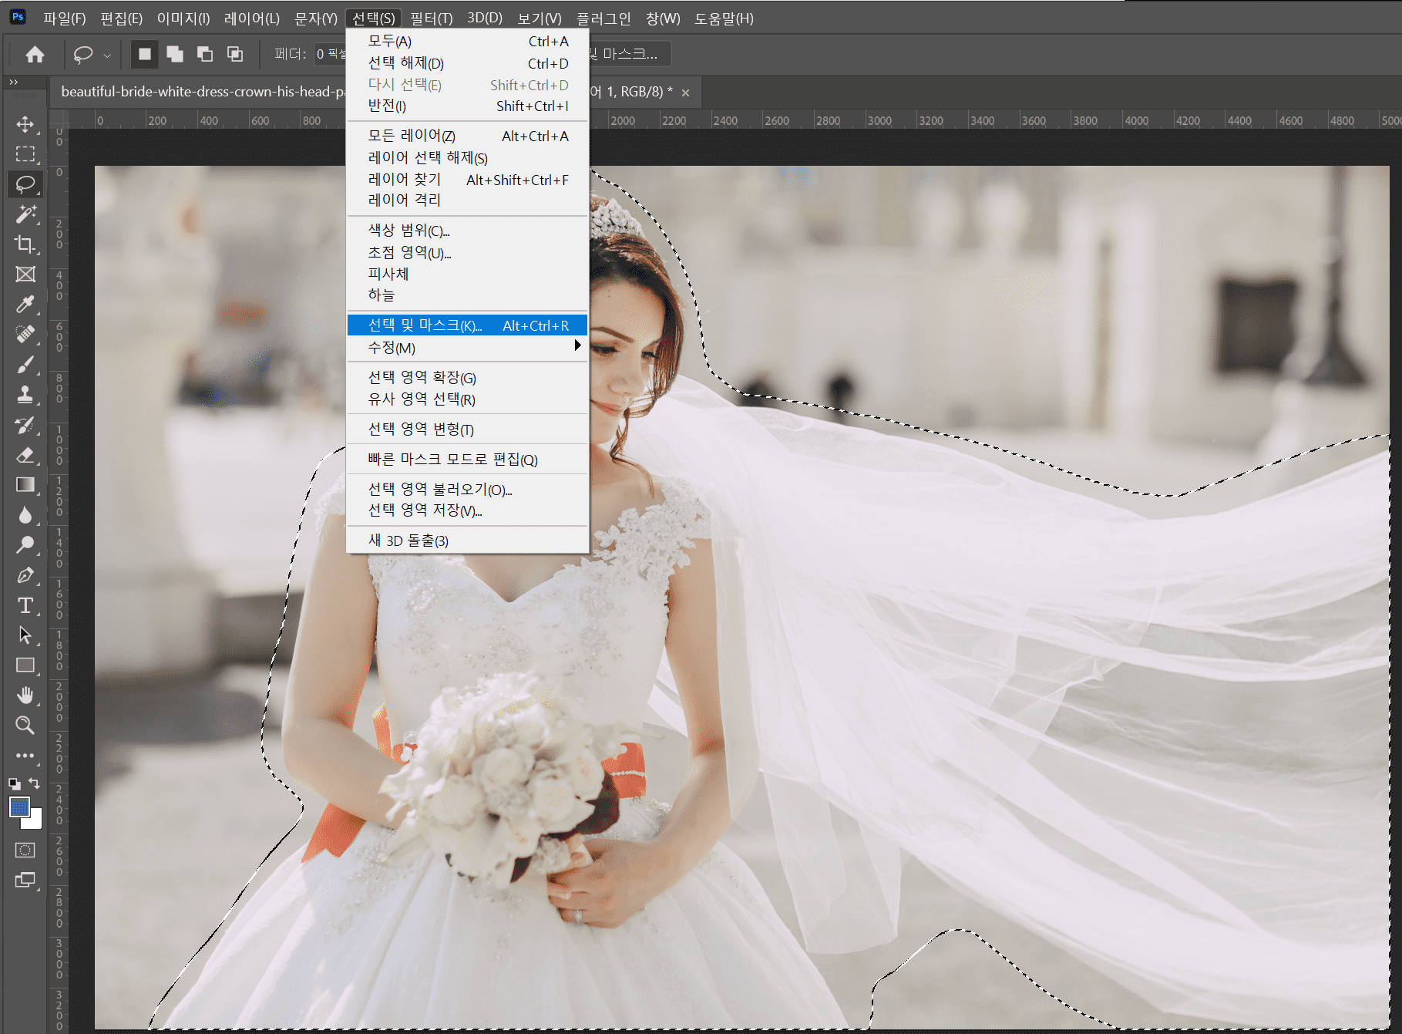Choose New Selection mode
Image resolution: width=1402 pixels, height=1034 pixels.
[144, 54]
